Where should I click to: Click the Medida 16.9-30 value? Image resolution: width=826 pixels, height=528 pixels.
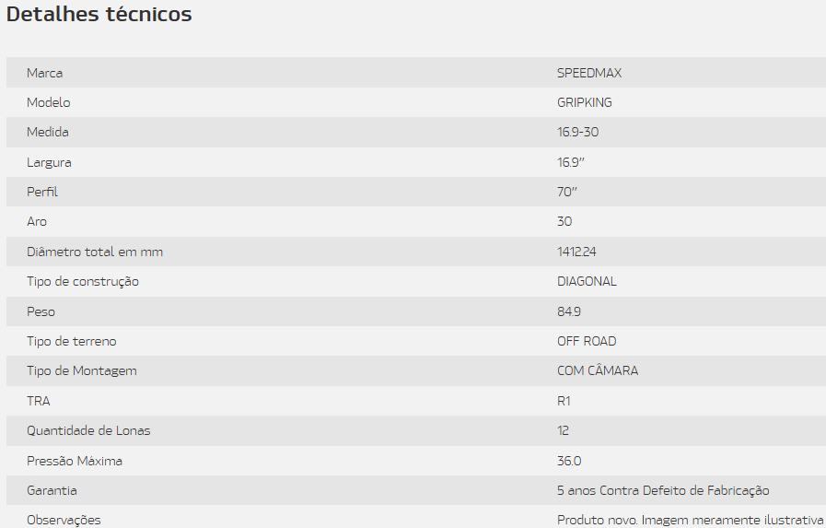pos(578,132)
